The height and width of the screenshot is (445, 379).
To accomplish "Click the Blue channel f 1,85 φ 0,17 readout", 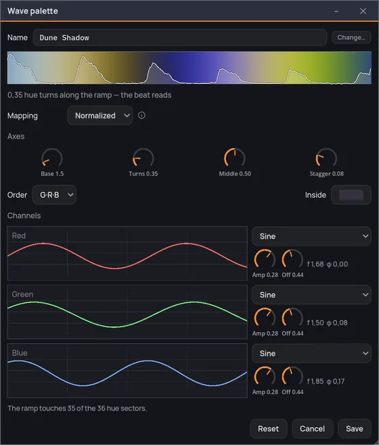I will [x=326, y=381].
